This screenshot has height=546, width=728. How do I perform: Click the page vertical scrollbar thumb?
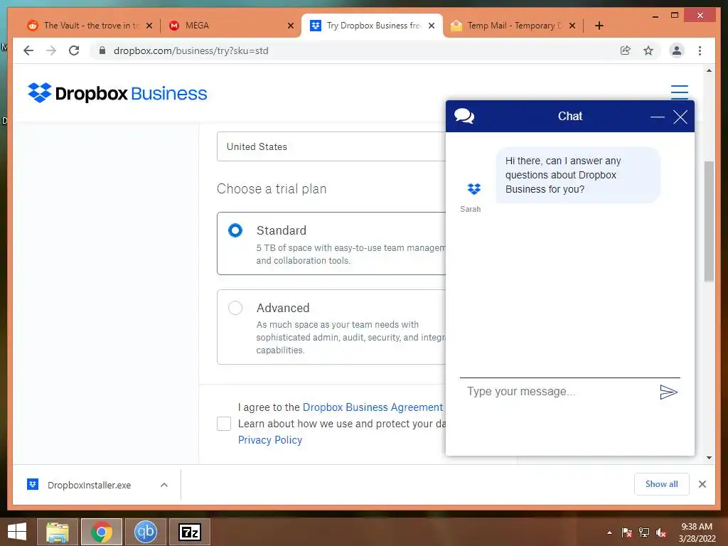point(709,221)
